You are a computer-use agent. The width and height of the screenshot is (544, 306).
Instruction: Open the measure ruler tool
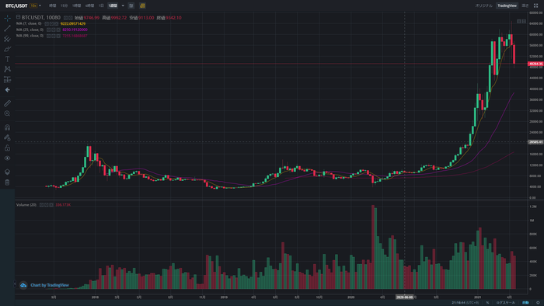point(7,103)
